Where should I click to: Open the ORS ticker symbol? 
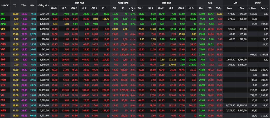click(x=3, y=44)
